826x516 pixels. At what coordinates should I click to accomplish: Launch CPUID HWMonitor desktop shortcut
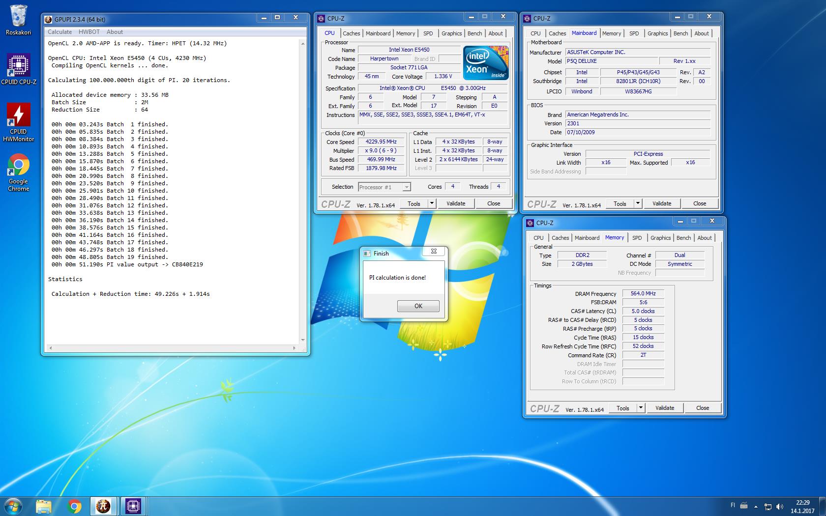(18, 123)
